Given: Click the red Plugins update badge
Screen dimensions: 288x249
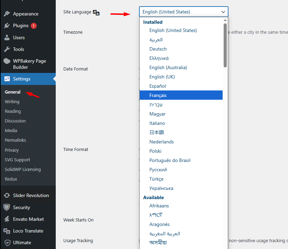Looking at the screenshot, I should (33, 26).
